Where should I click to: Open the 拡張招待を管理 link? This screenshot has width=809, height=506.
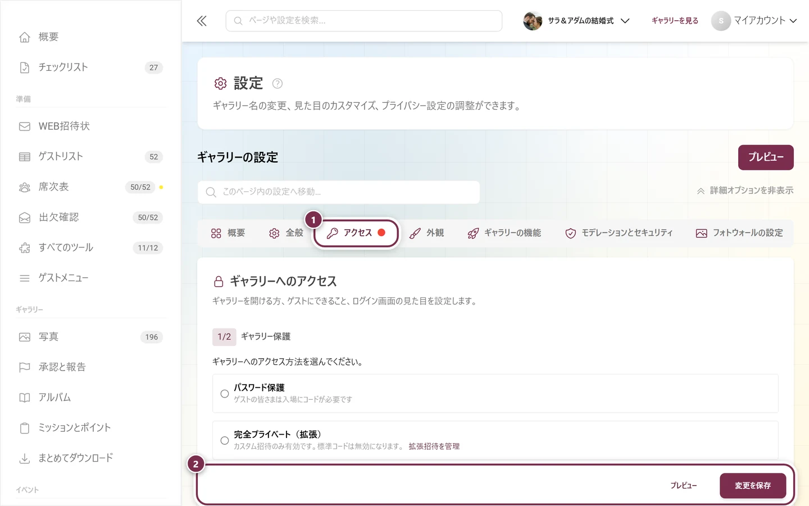pos(434,446)
